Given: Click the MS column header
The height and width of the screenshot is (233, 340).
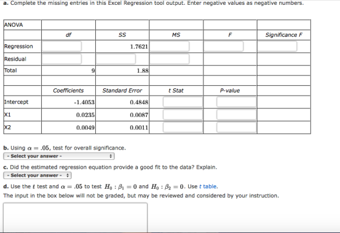Looking at the screenshot, I should (176, 35).
